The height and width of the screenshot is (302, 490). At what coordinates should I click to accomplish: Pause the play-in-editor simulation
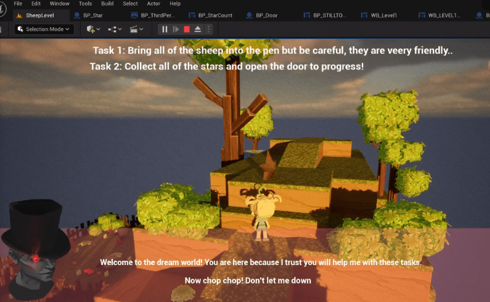coord(165,29)
